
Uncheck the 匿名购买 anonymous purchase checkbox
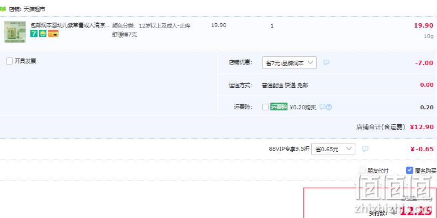[409, 171]
